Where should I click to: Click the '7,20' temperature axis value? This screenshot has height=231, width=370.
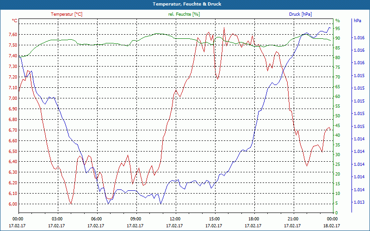click(x=13, y=77)
